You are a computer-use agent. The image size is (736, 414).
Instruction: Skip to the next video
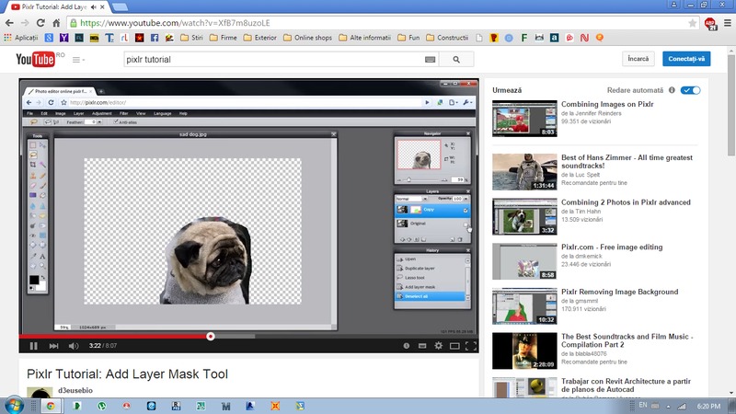(x=53, y=346)
